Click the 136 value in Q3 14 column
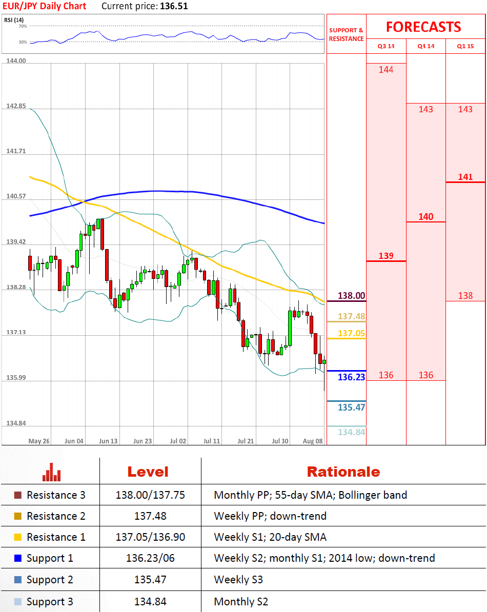Screen dimensions: 487x612 point(386,375)
